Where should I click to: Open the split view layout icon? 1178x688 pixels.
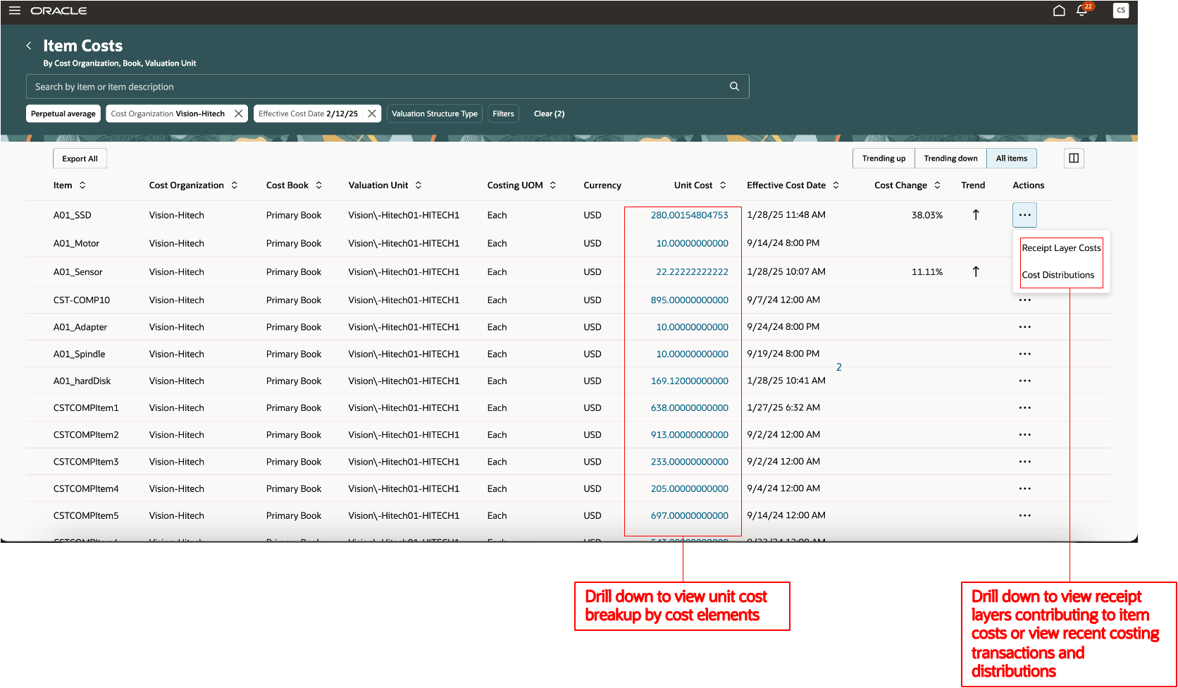[1073, 158]
